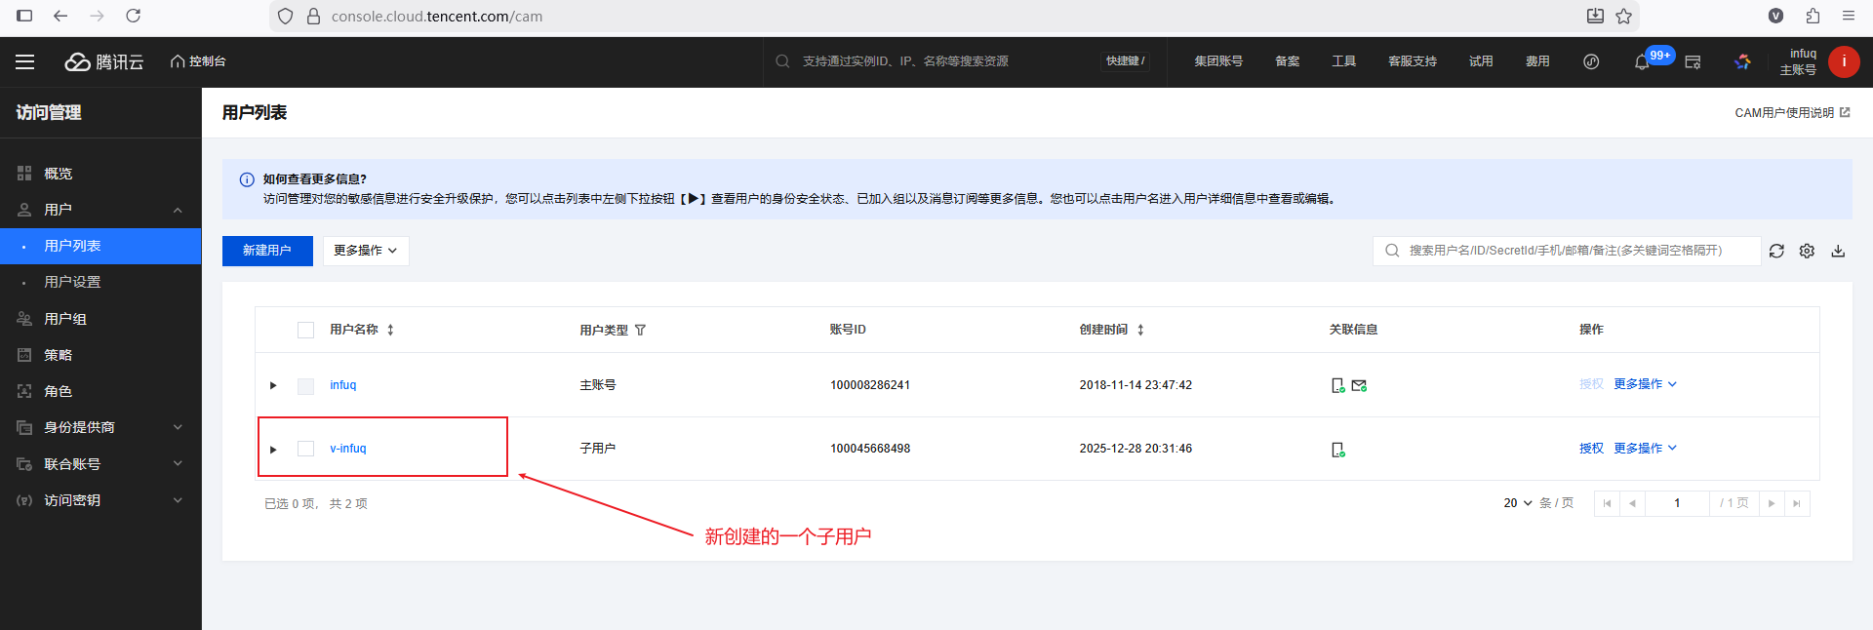
Task: Open notifications bell with 99+ badge
Action: point(1643,61)
